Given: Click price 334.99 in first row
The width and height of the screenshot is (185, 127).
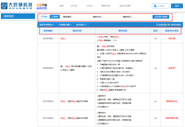Looking at the screenshot, I should [172, 38].
